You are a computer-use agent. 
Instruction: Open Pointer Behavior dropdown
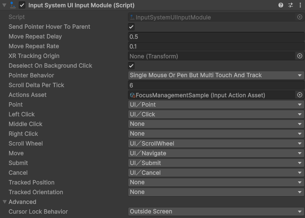point(216,75)
